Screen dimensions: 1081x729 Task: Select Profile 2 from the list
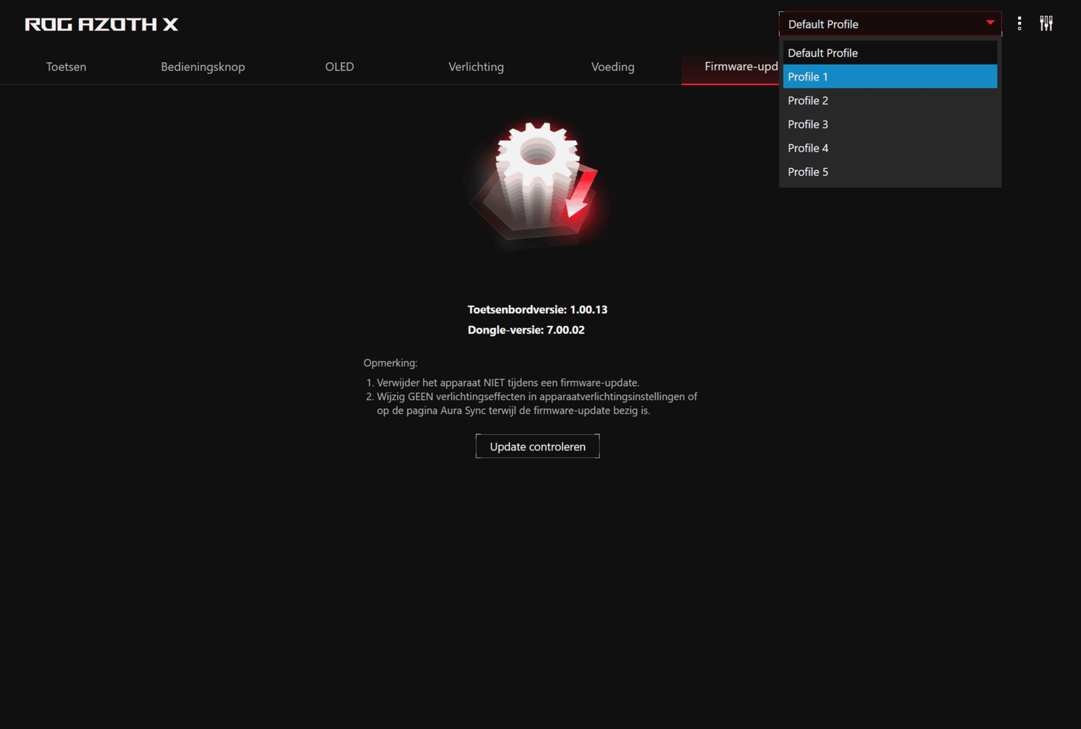pos(890,100)
